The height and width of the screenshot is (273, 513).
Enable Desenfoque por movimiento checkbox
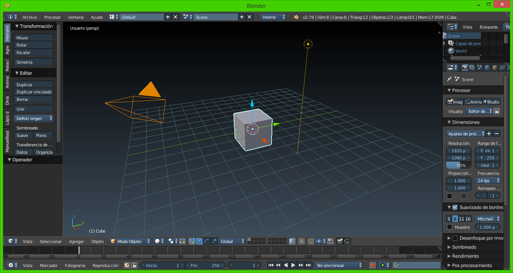click(x=455, y=238)
